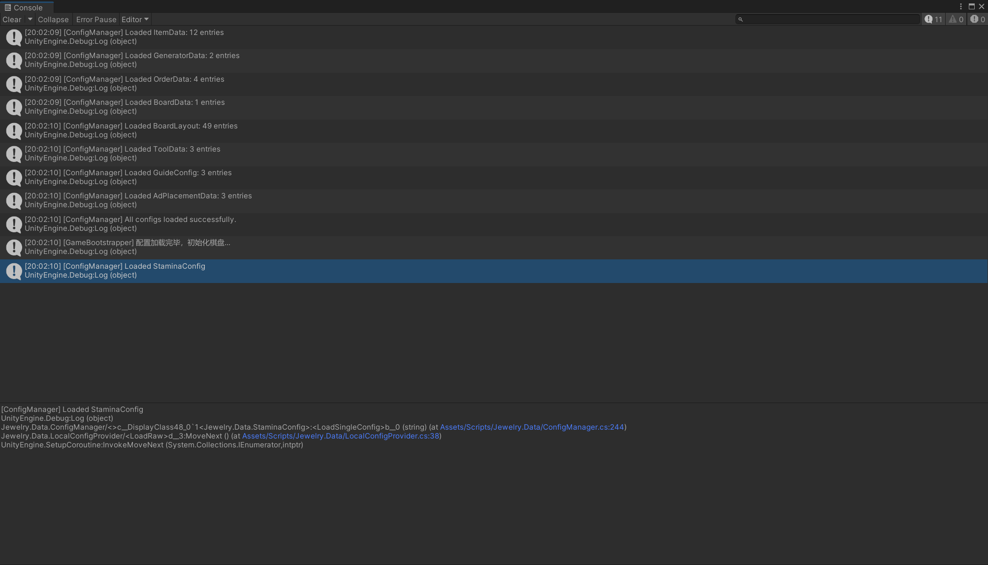Select the GameBootstrapper log entry
This screenshot has width=988, height=565.
coord(494,247)
